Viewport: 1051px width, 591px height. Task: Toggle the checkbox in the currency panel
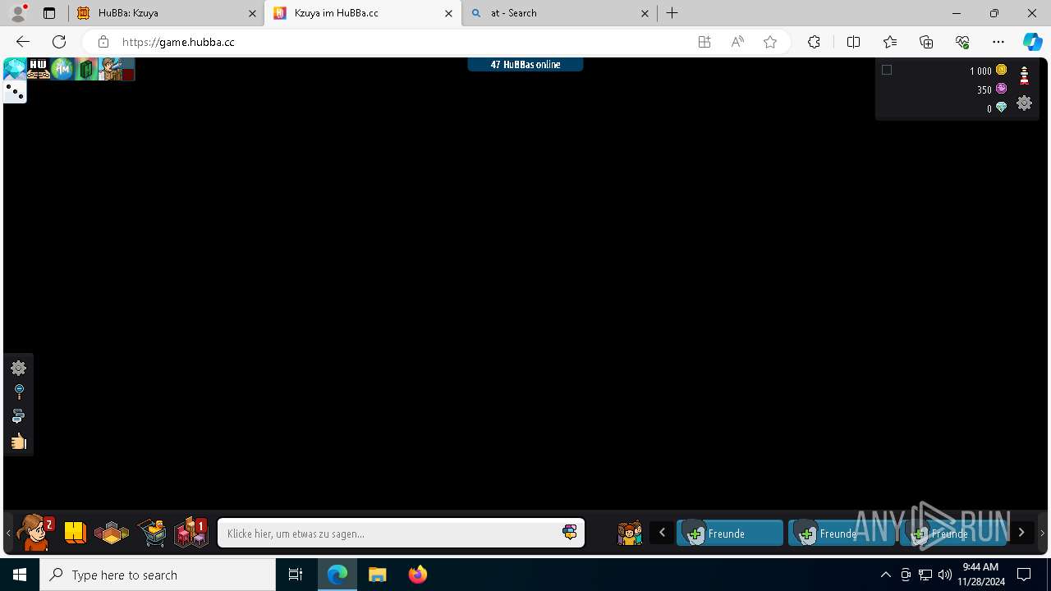coord(887,70)
